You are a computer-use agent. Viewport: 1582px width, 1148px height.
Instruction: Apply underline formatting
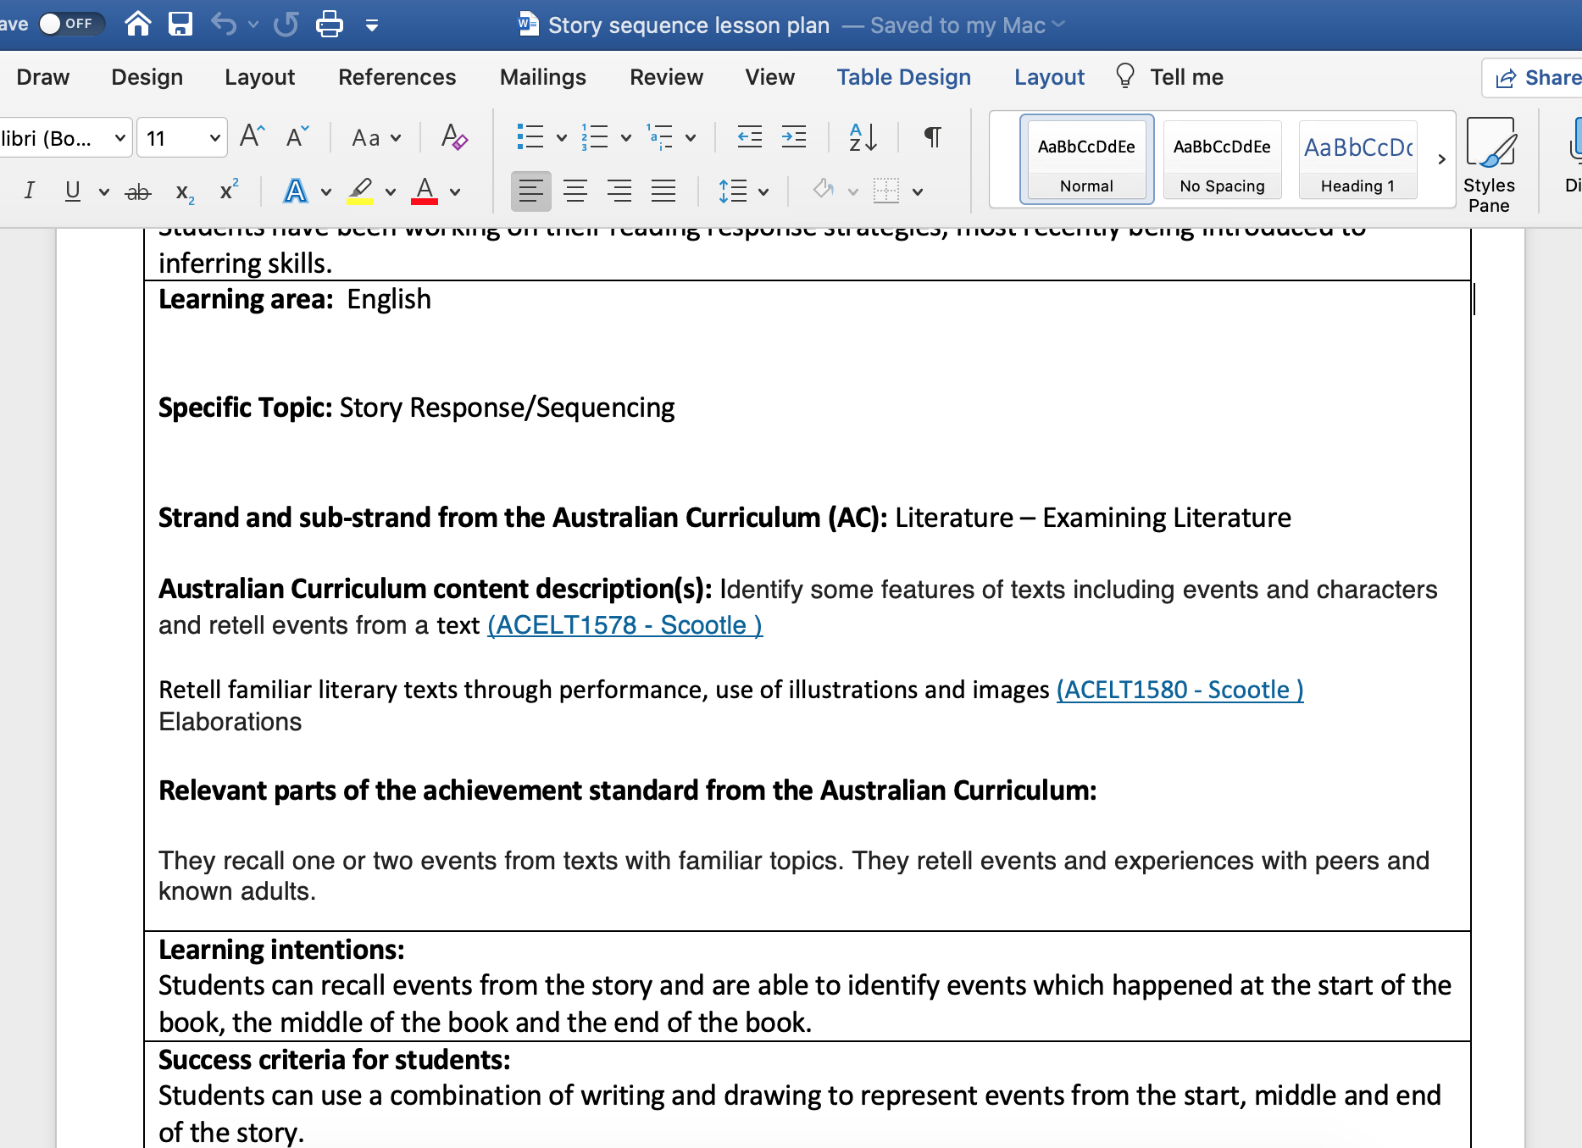point(73,191)
